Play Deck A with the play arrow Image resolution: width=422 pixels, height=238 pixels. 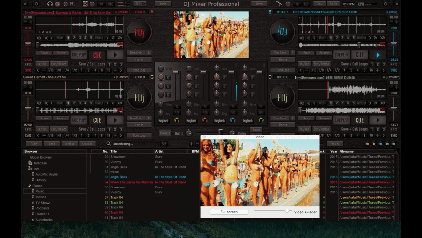coord(115,55)
